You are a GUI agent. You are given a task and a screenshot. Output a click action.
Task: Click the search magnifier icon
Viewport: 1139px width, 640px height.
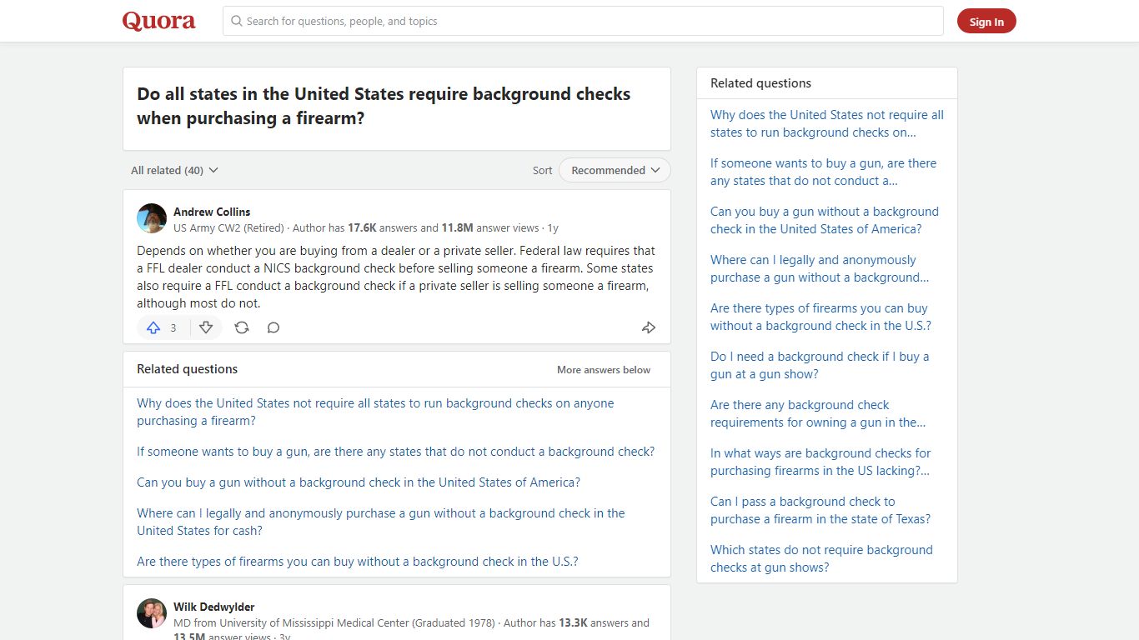237,21
